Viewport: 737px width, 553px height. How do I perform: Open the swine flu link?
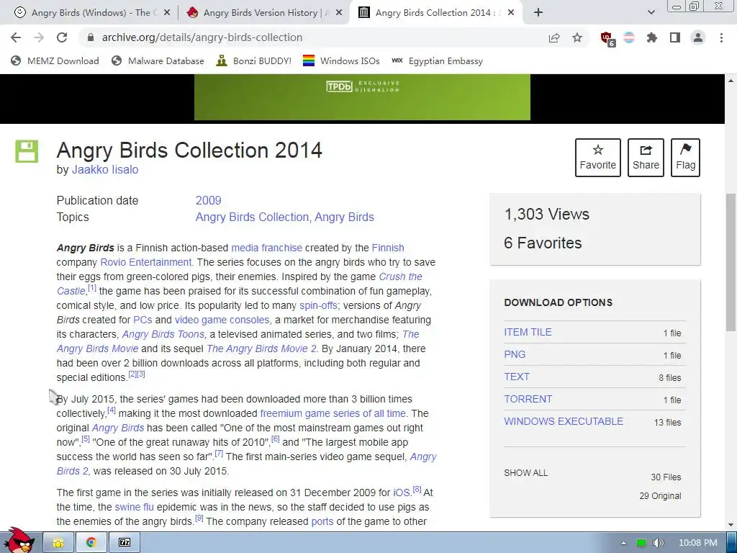(x=134, y=508)
